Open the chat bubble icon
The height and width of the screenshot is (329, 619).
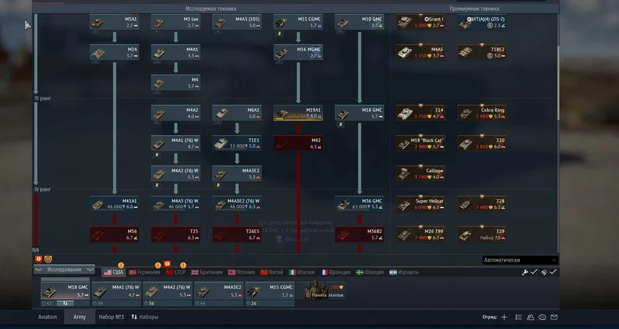click(x=542, y=317)
